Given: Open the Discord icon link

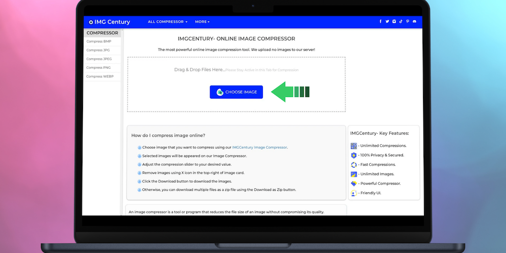Looking at the screenshot, I should pos(414,22).
